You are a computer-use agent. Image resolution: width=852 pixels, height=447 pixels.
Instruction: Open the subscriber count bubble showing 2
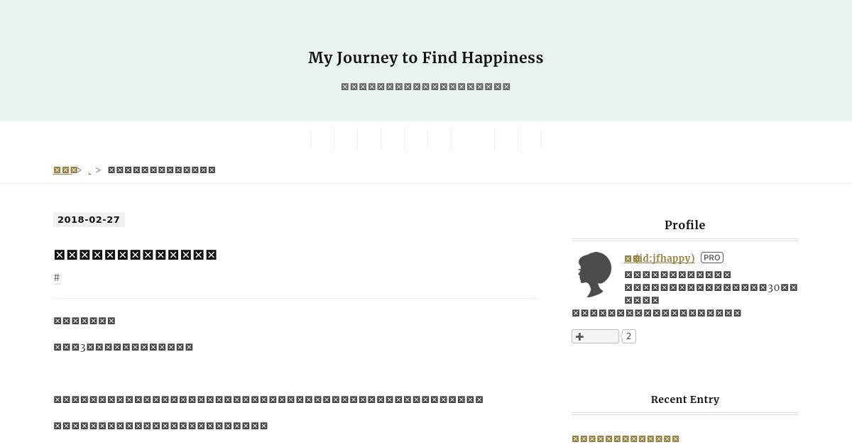pos(629,336)
